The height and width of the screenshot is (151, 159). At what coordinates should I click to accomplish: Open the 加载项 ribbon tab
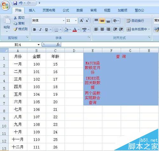[x=122, y=10]
